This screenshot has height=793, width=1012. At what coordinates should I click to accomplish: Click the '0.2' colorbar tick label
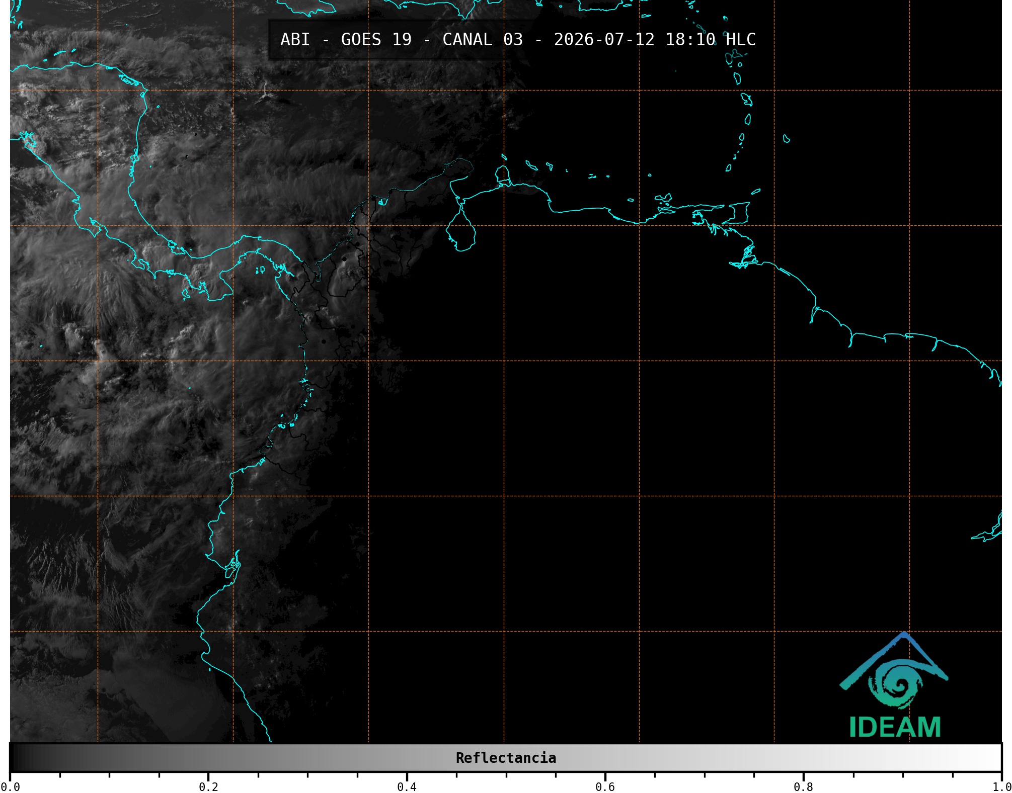208,786
